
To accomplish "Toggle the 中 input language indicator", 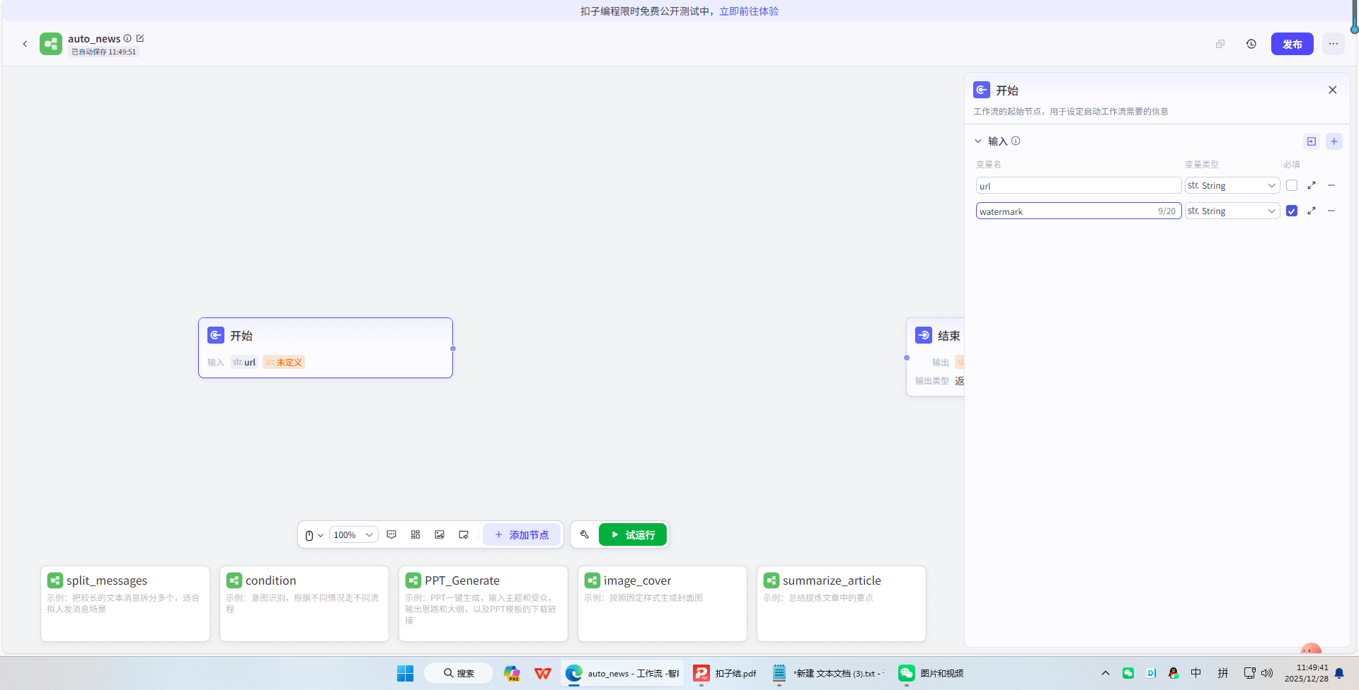I will (1196, 673).
